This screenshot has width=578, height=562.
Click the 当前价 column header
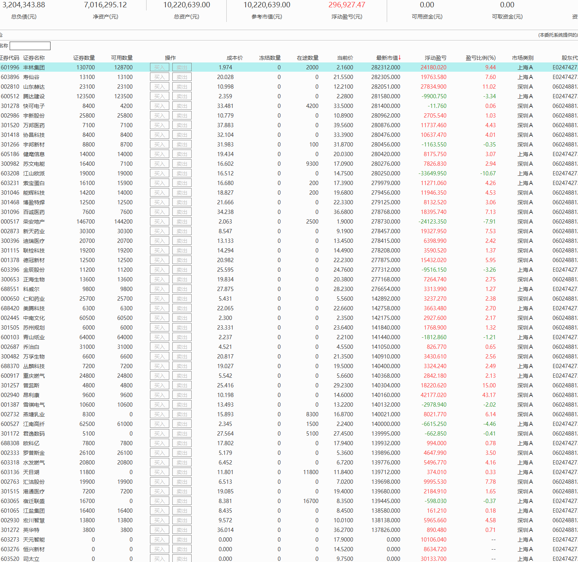pyautogui.click(x=345, y=58)
